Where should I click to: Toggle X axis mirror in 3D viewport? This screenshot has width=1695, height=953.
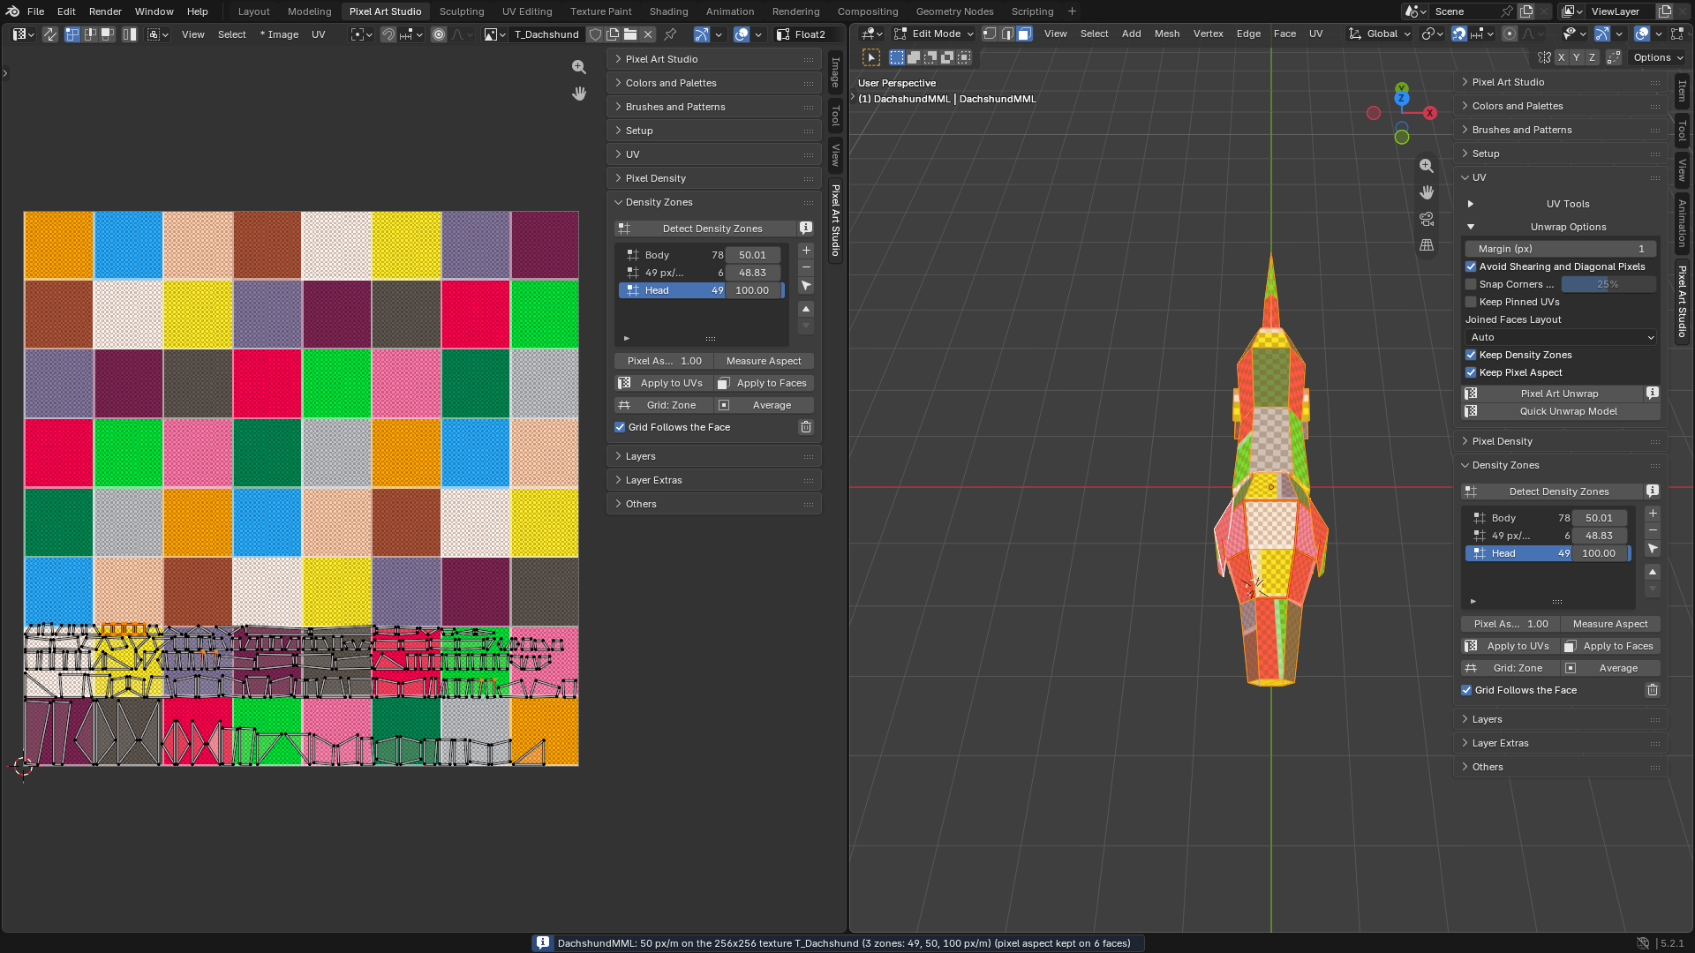(x=1562, y=57)
